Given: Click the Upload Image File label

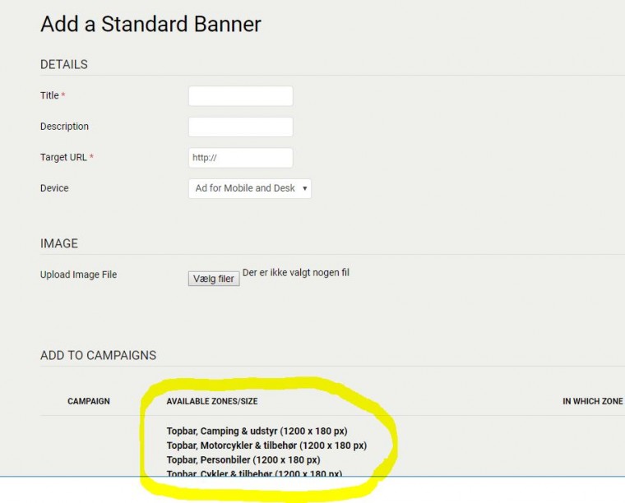Looking at the screenshot, I should pos(78,275).
